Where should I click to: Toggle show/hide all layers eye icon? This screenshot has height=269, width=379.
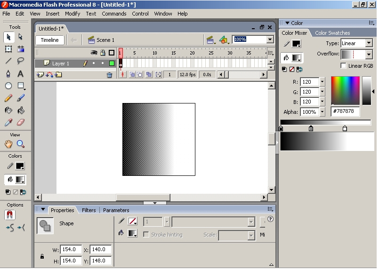(94, 53)
